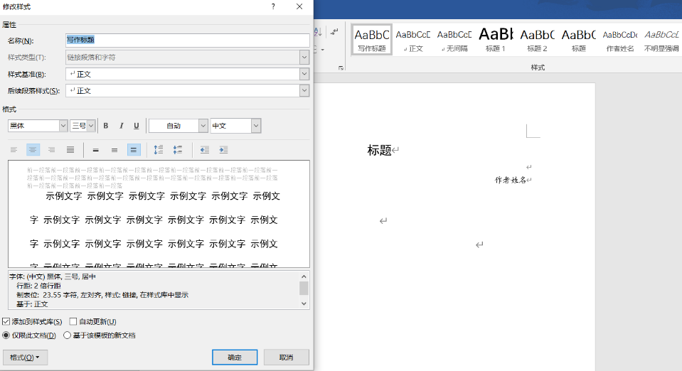Select 写作标题 style in gallery

click(x=372, y=40)
